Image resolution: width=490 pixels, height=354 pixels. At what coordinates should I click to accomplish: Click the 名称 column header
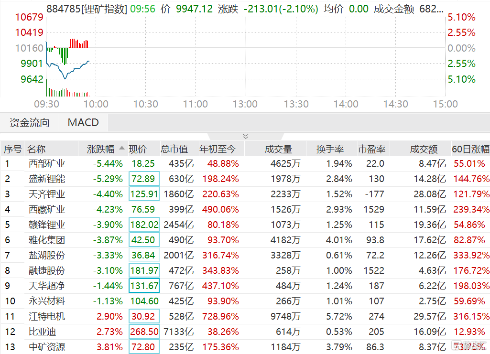click(36, 149)
